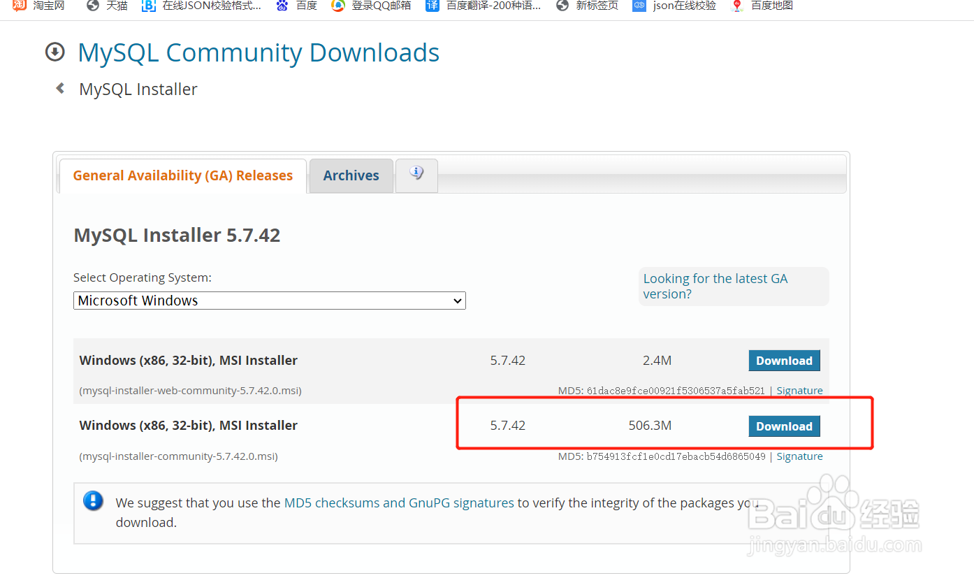The width and height of the screenshot is (974, 578).
Task: Click the file name mysql-installer-web-community-5.7.42.0.msi
Action: point(191,391)
